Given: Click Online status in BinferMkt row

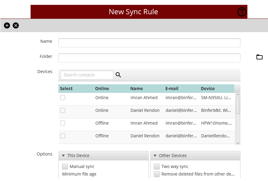Looking at the screenshot, I should point(102,110).
